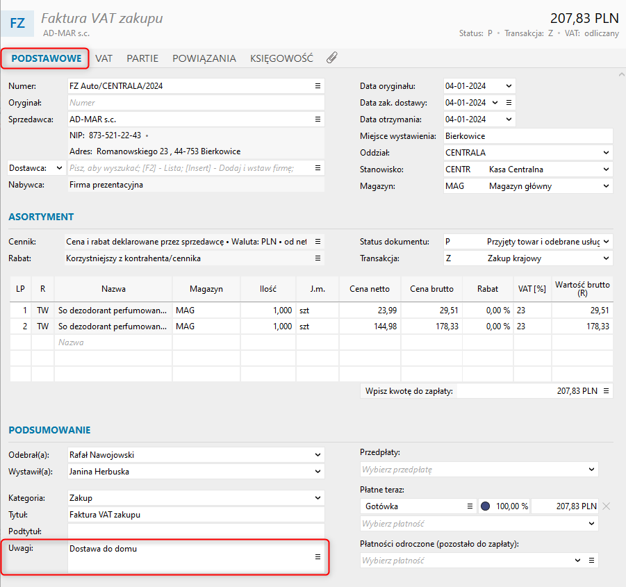Switch to the VAT tab
The width and height of the screenshot is (626, 587).
[x=104, y=58]
